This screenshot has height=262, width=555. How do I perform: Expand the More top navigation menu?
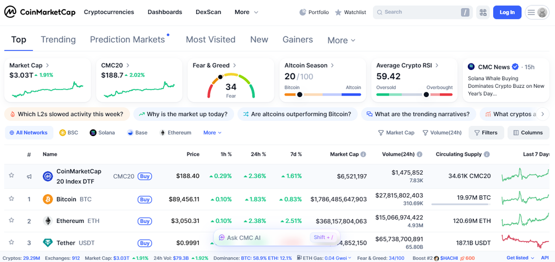pos(247,12)
